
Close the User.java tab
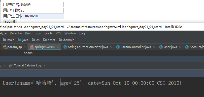coord(180,47)
